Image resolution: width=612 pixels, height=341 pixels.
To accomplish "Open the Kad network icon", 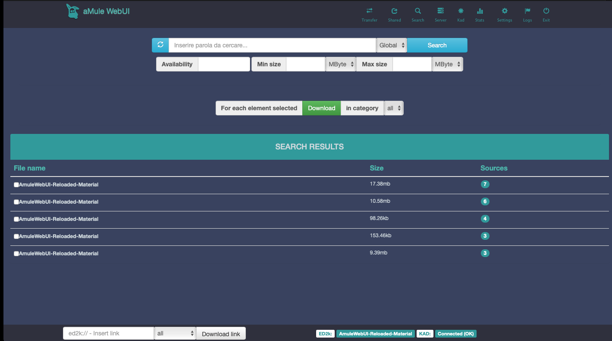I will pyautogui.click(x=461, y=11).
